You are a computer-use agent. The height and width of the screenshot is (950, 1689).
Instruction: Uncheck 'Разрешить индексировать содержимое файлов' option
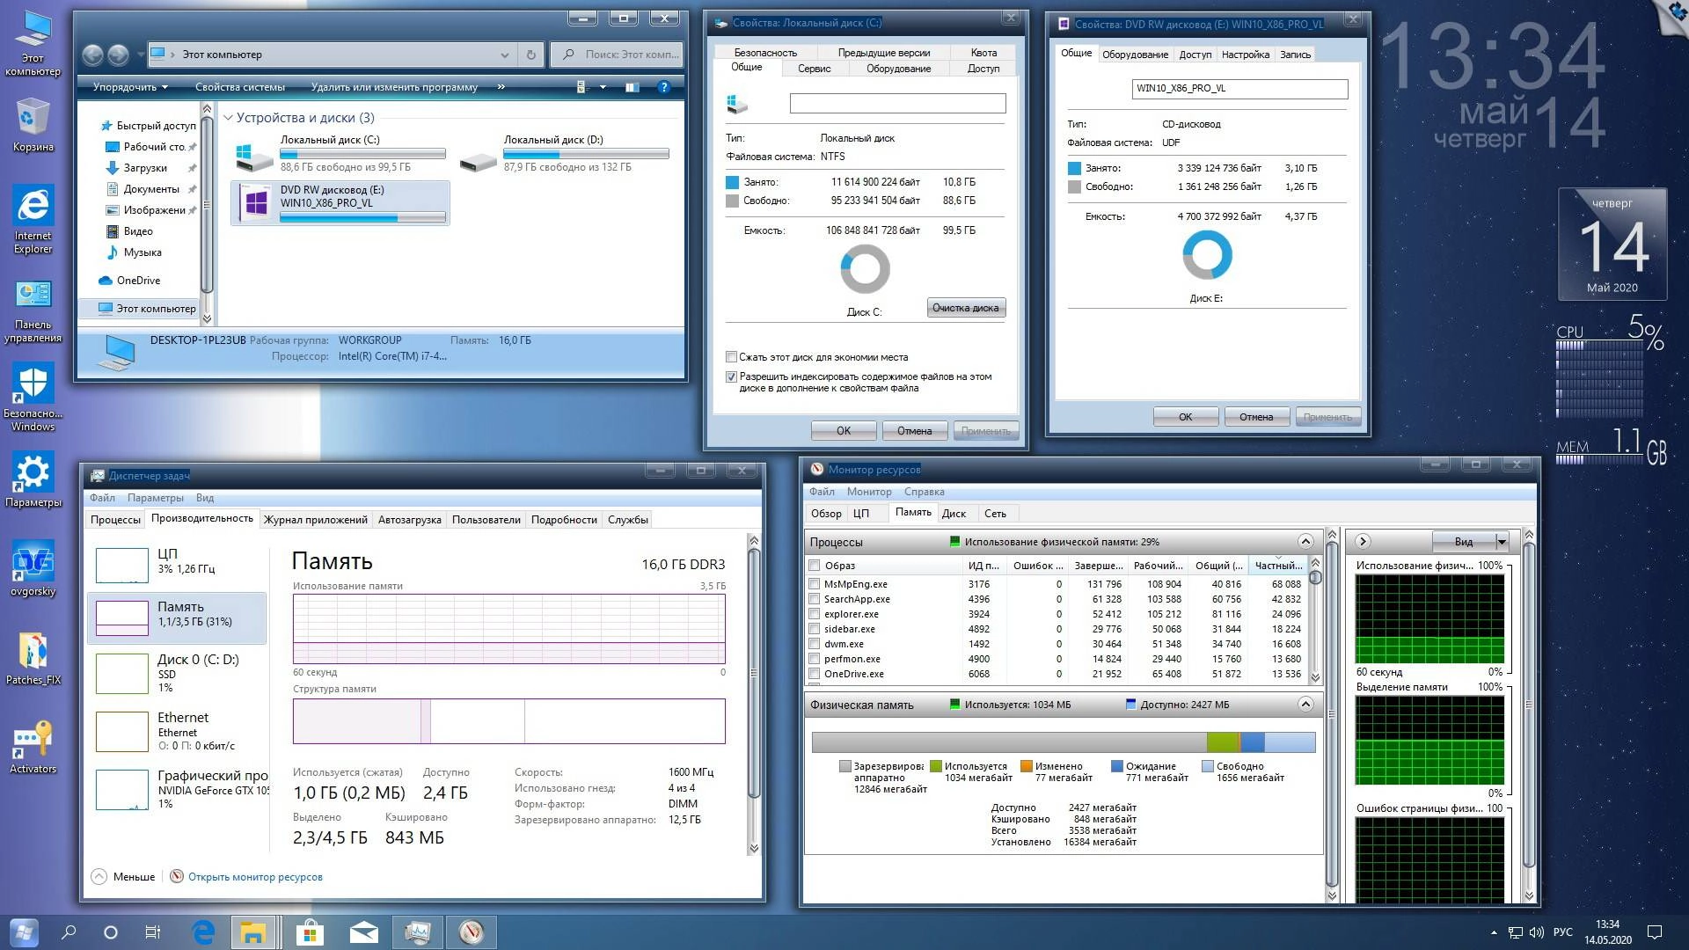731,376
